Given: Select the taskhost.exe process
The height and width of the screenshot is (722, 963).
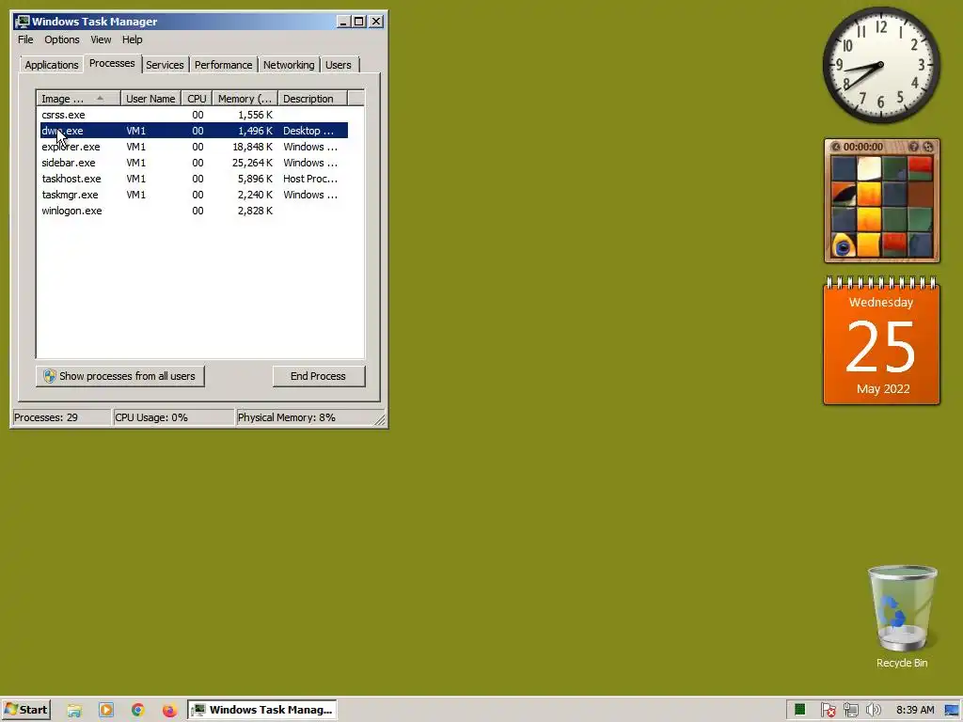Looking at the screenshot, I should pyautogui.click(x=194, y=179).
